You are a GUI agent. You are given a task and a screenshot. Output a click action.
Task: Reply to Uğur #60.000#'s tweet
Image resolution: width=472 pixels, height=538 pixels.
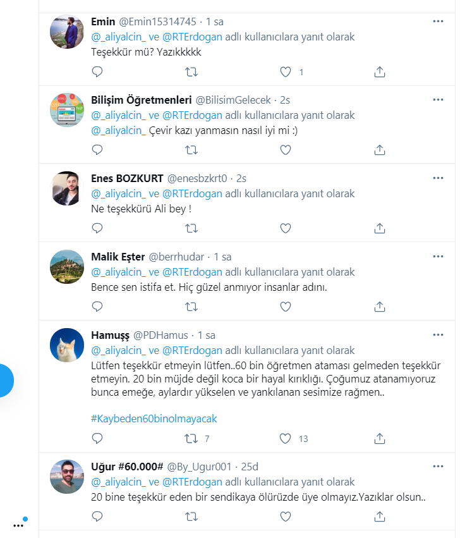(97, 517)
